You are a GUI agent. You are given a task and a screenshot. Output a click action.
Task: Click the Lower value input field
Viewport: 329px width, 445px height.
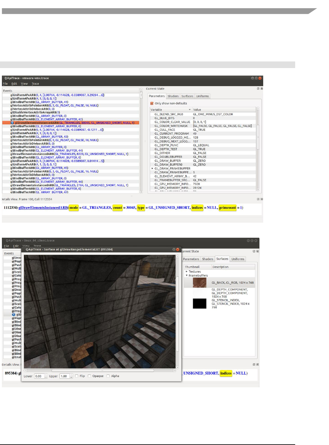(x=39, y=376)
